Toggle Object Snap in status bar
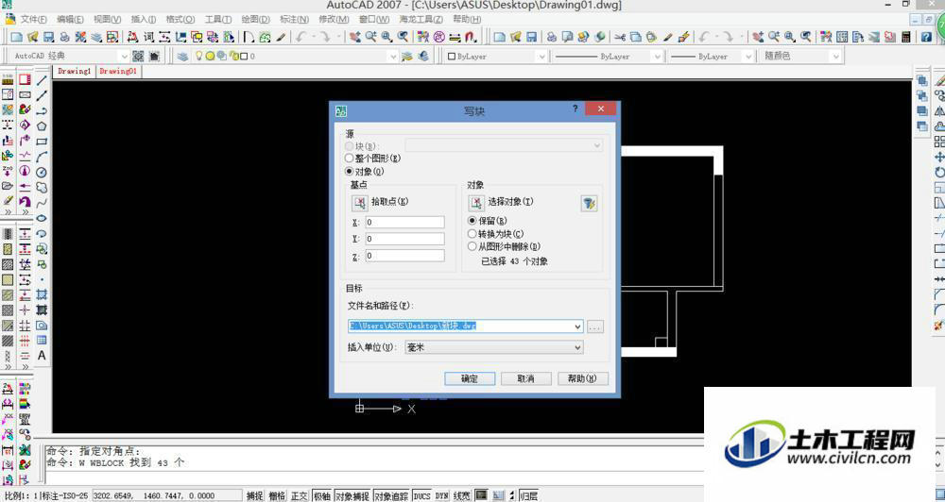This screenshot has width=945, height=502. pyautogui.click(x=352, y=496)
